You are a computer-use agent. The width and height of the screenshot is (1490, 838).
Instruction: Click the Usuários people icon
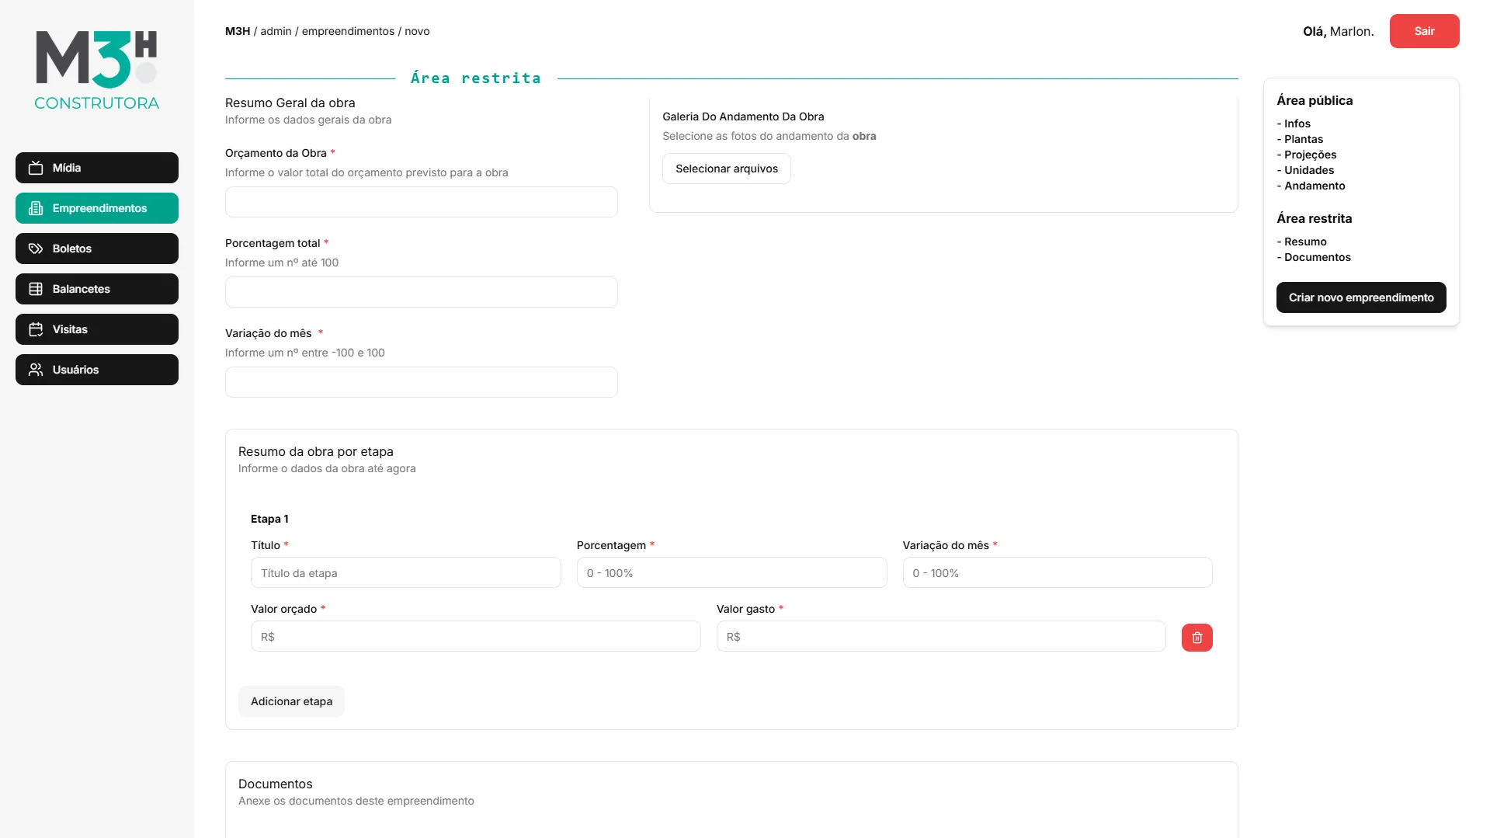pos(36,370)
